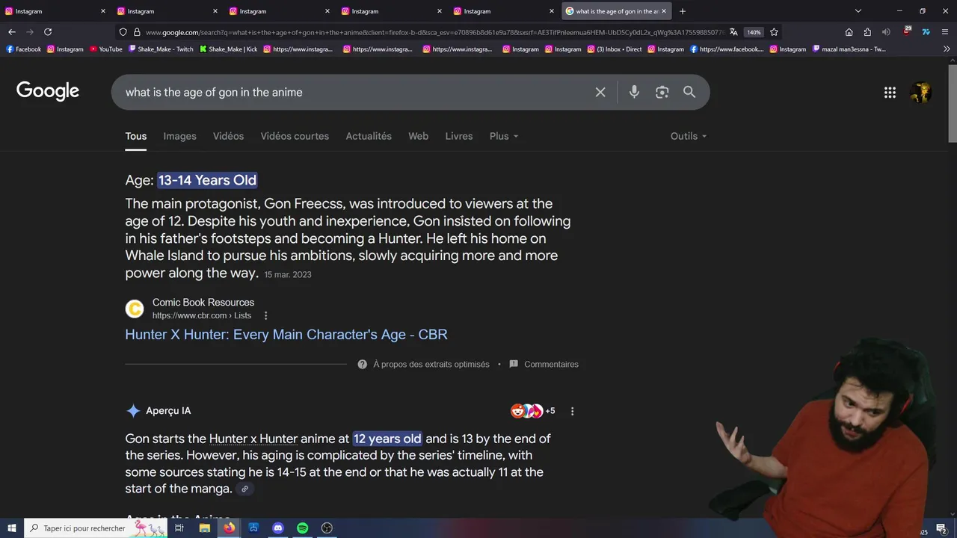
Task: Click the Aperçu IA heading
Action: click(x=168, y=411)
